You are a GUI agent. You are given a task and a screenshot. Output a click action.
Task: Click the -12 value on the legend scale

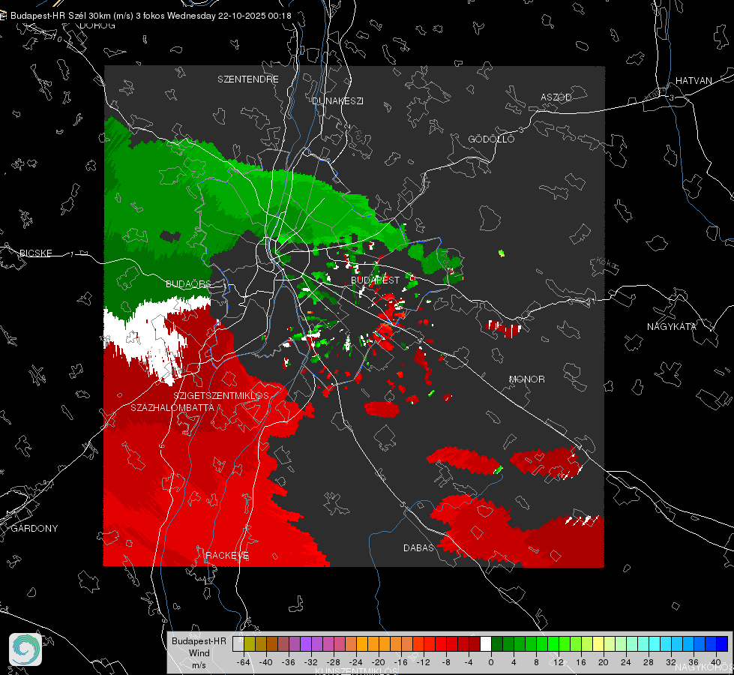point(423,662)
